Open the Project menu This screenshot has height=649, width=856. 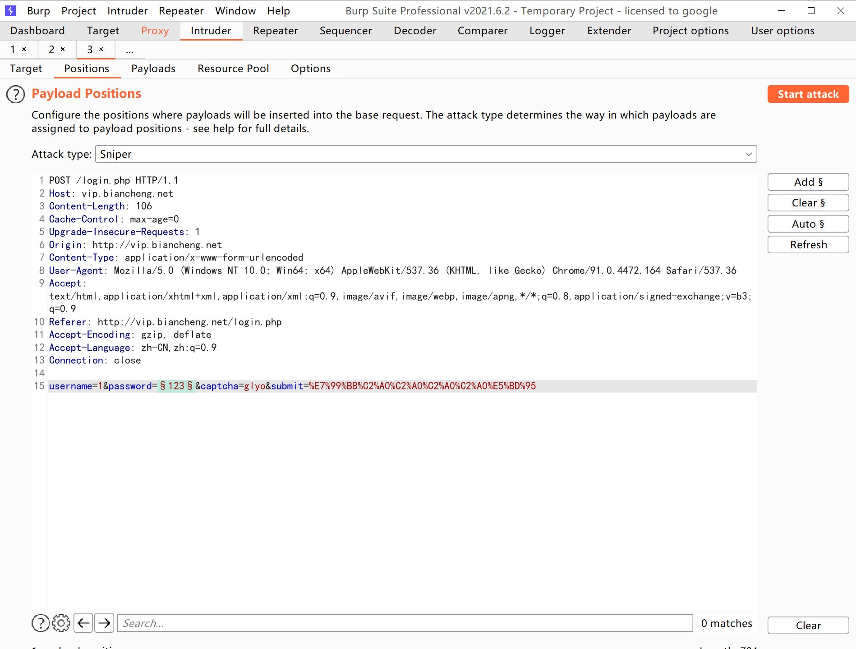pyautogui.click(x=79, y=11)
